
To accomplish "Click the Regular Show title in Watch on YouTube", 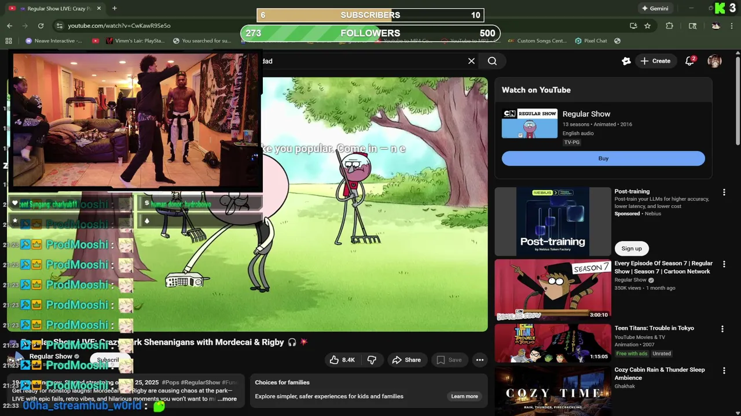I will coord(586,114).
